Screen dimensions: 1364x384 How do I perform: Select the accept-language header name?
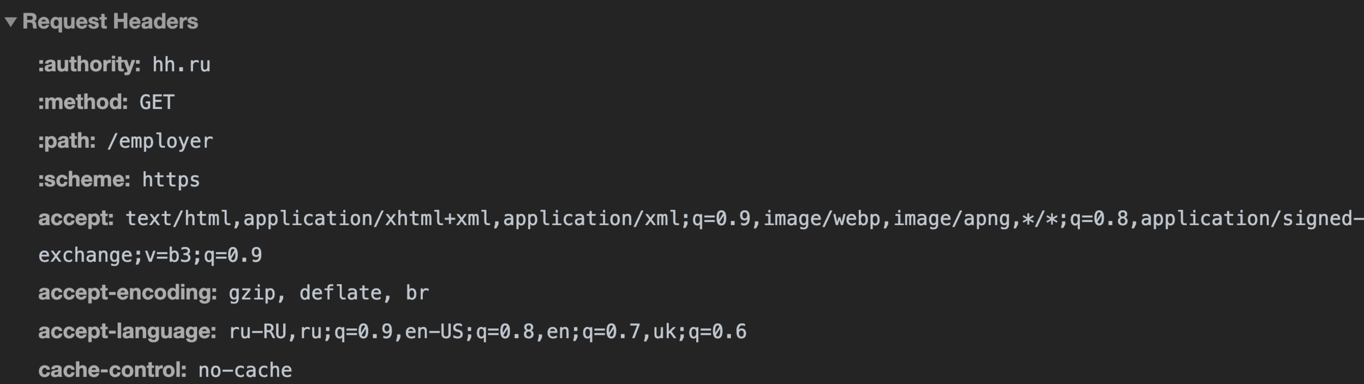point(127,331)
